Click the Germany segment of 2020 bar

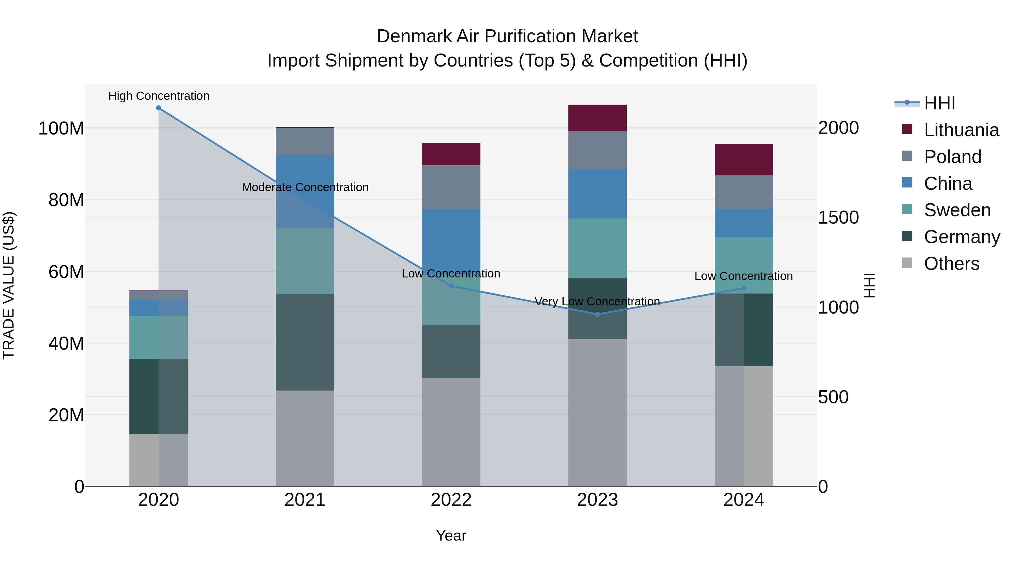click(x=159, y=396)
